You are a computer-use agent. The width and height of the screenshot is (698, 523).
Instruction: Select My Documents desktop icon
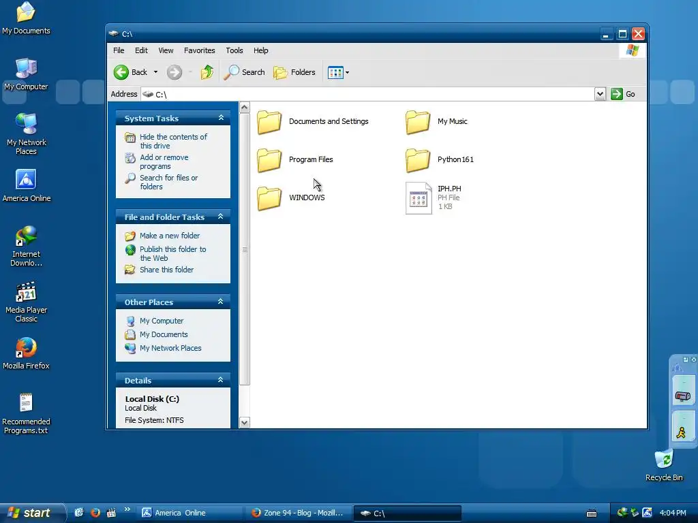pos(26,18)
